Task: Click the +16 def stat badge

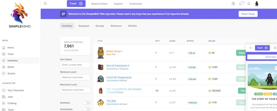Action: 192,67
